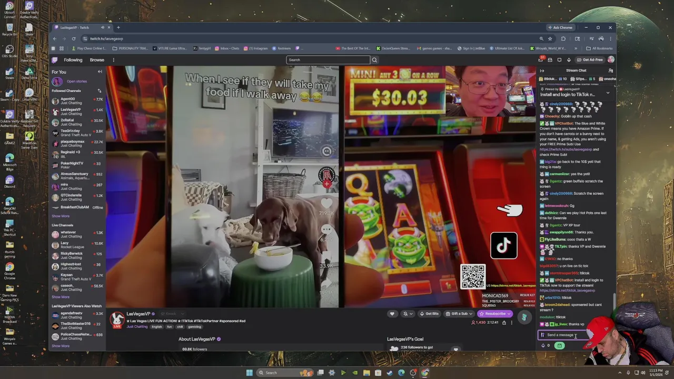Image resolution: width=674 pixels, height=379 pixels.
Task: Open Restream bookmark
Action: tap(281, 48)
